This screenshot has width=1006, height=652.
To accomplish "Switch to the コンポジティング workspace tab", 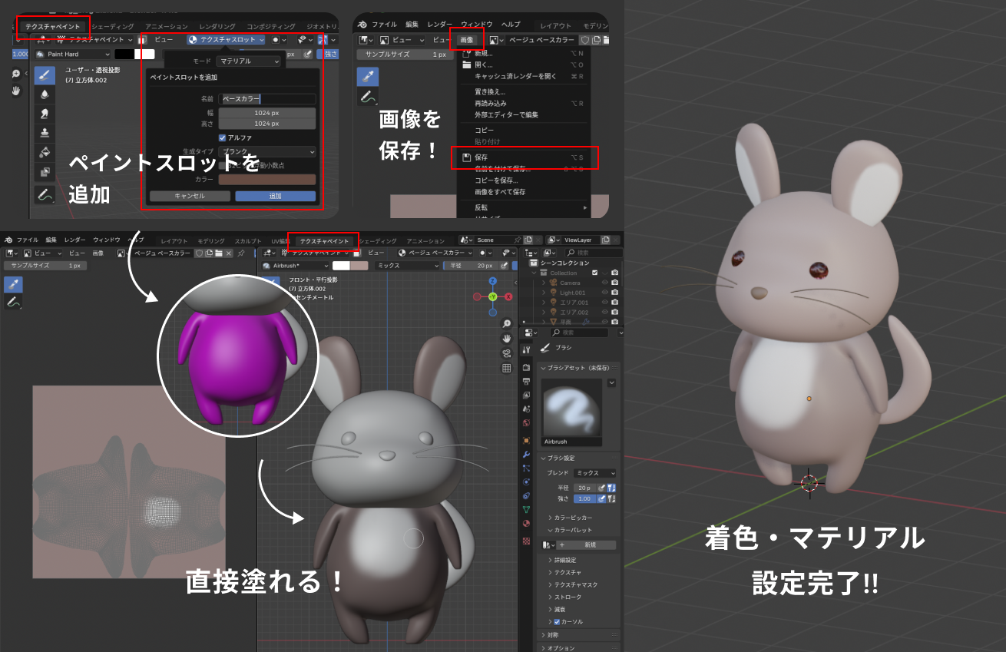I will click(270, 26).
